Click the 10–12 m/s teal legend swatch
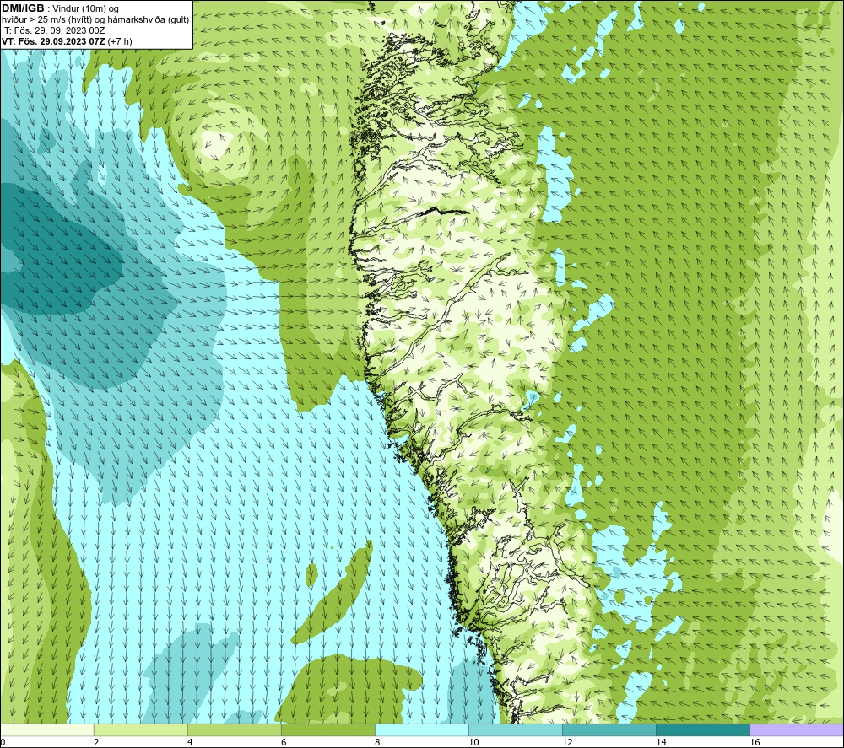 pyautogui.click(x=515, y=730)
